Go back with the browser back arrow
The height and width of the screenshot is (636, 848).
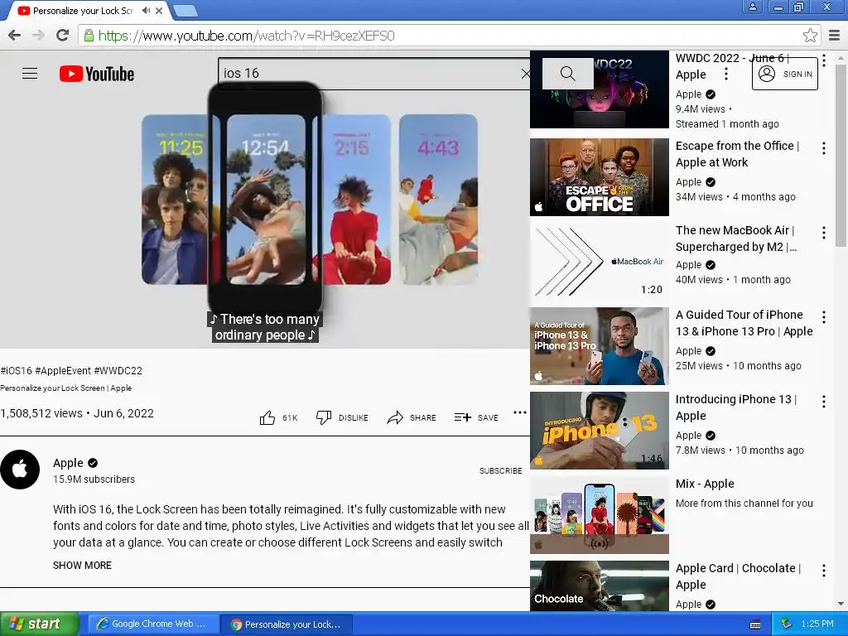(x=15, y=36)
